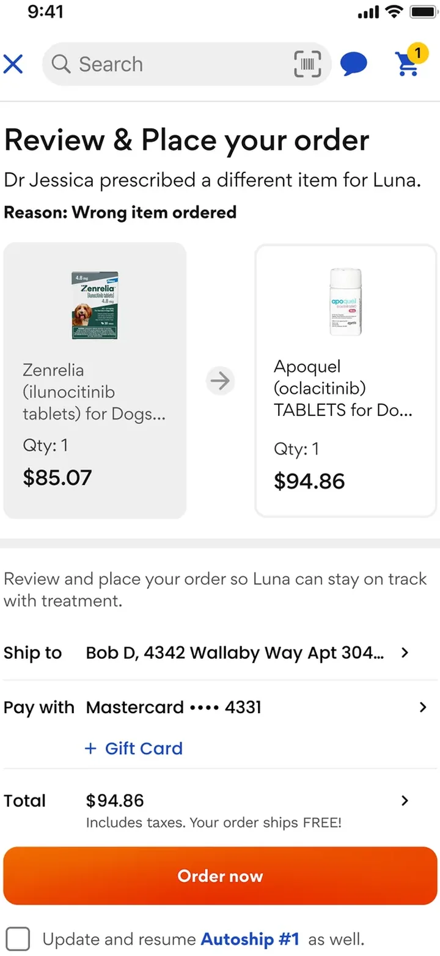Expand the Total $94.86 breakdown chevron

(x=404, y=801)
